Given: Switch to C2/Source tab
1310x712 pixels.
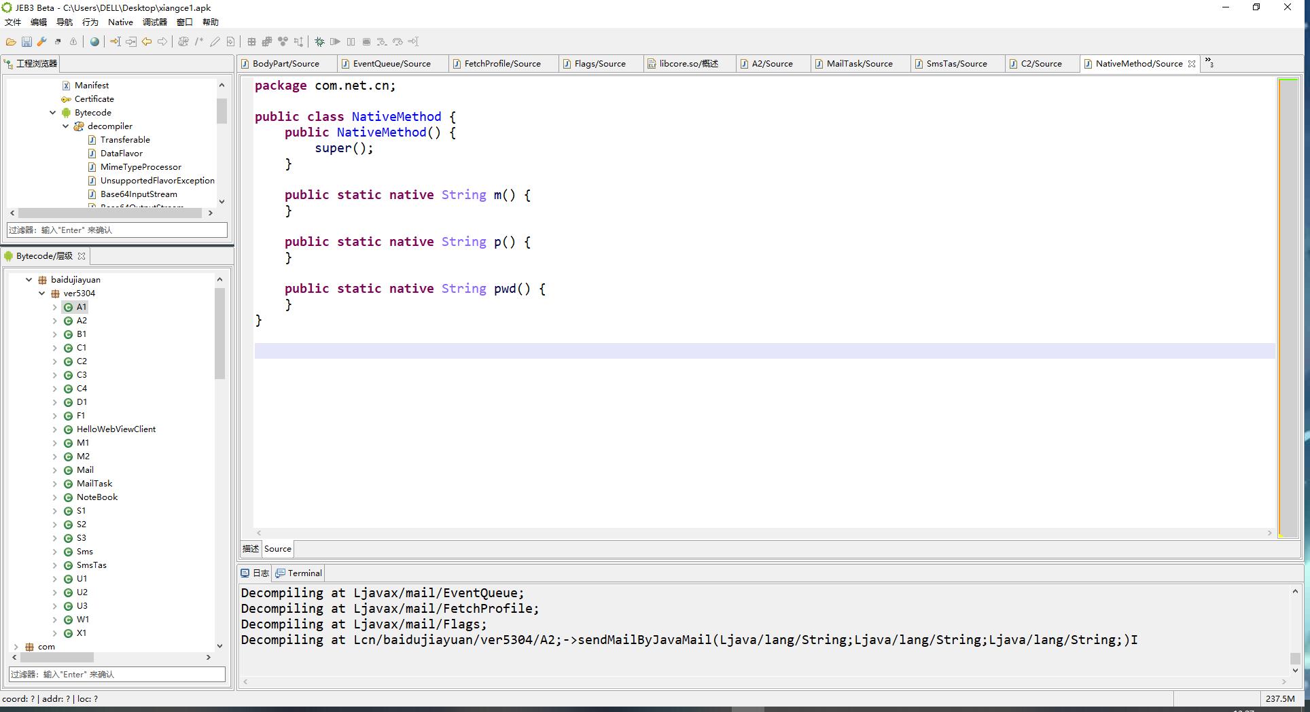Looking at the screenshot, I should pos(1041,64).
